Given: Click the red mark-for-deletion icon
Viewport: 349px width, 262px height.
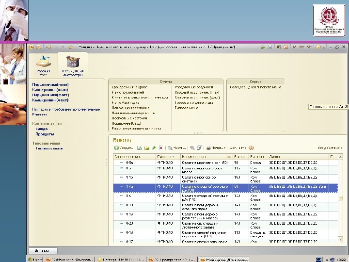Looking at the screenshot, I should coord(161,148).
